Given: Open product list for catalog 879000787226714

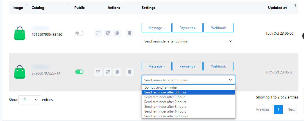Looking at the screenshot, I should click(98, 72).
